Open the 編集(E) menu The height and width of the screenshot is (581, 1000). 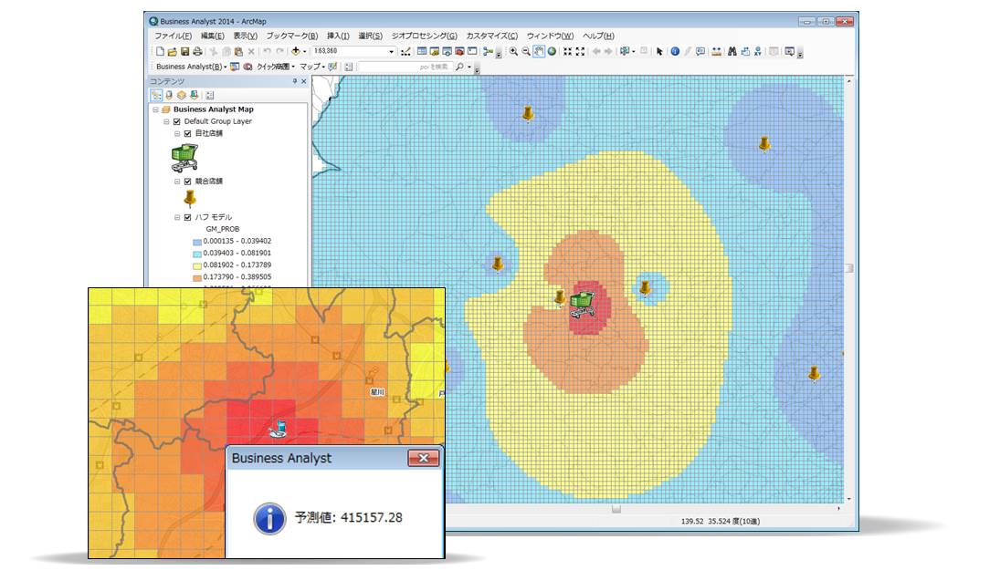click(213, 36)
